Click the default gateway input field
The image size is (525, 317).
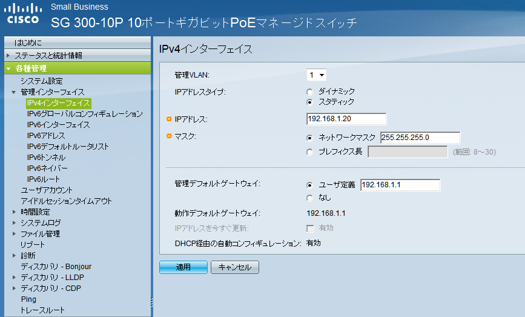pos(400,185)
